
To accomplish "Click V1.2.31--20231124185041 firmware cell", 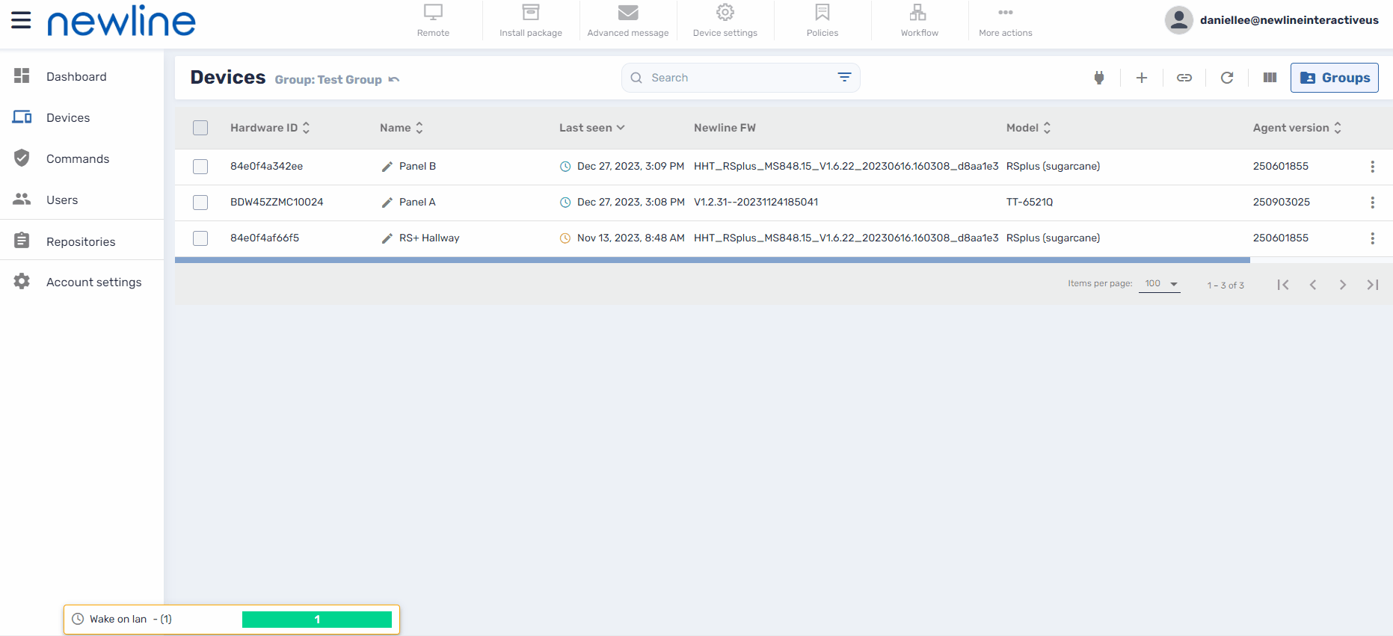I will pos(756,203).
